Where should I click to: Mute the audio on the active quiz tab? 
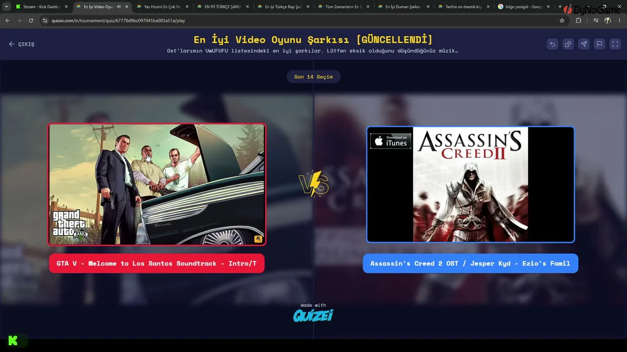click(x=119, y=7)
